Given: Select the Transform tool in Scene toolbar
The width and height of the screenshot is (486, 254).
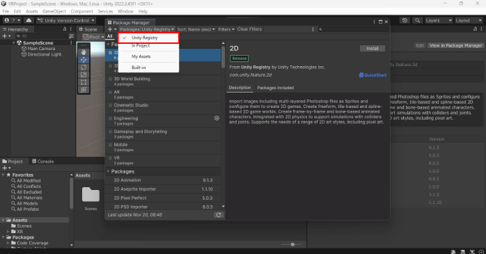Looking at the screenshot, I should click(x=84, y=90).
